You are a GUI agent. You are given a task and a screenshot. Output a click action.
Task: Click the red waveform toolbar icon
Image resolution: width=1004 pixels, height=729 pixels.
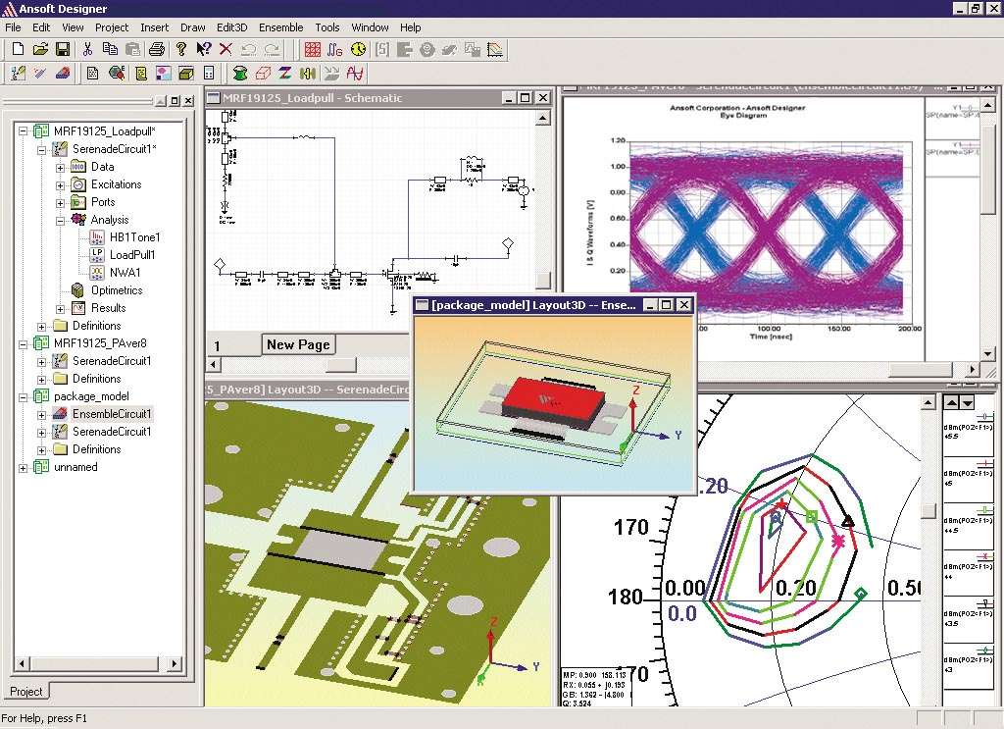click(x=355, y=73)
